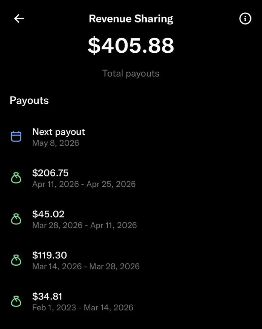Click the money bag icon for $119.30

pos(16,260)
